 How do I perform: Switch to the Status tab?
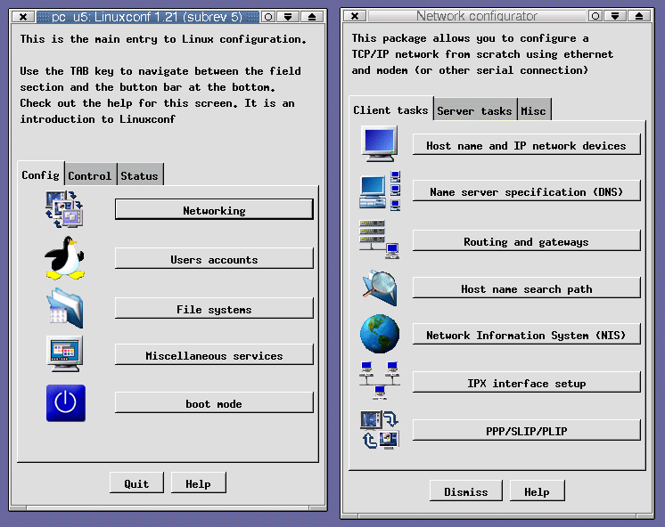140,175
